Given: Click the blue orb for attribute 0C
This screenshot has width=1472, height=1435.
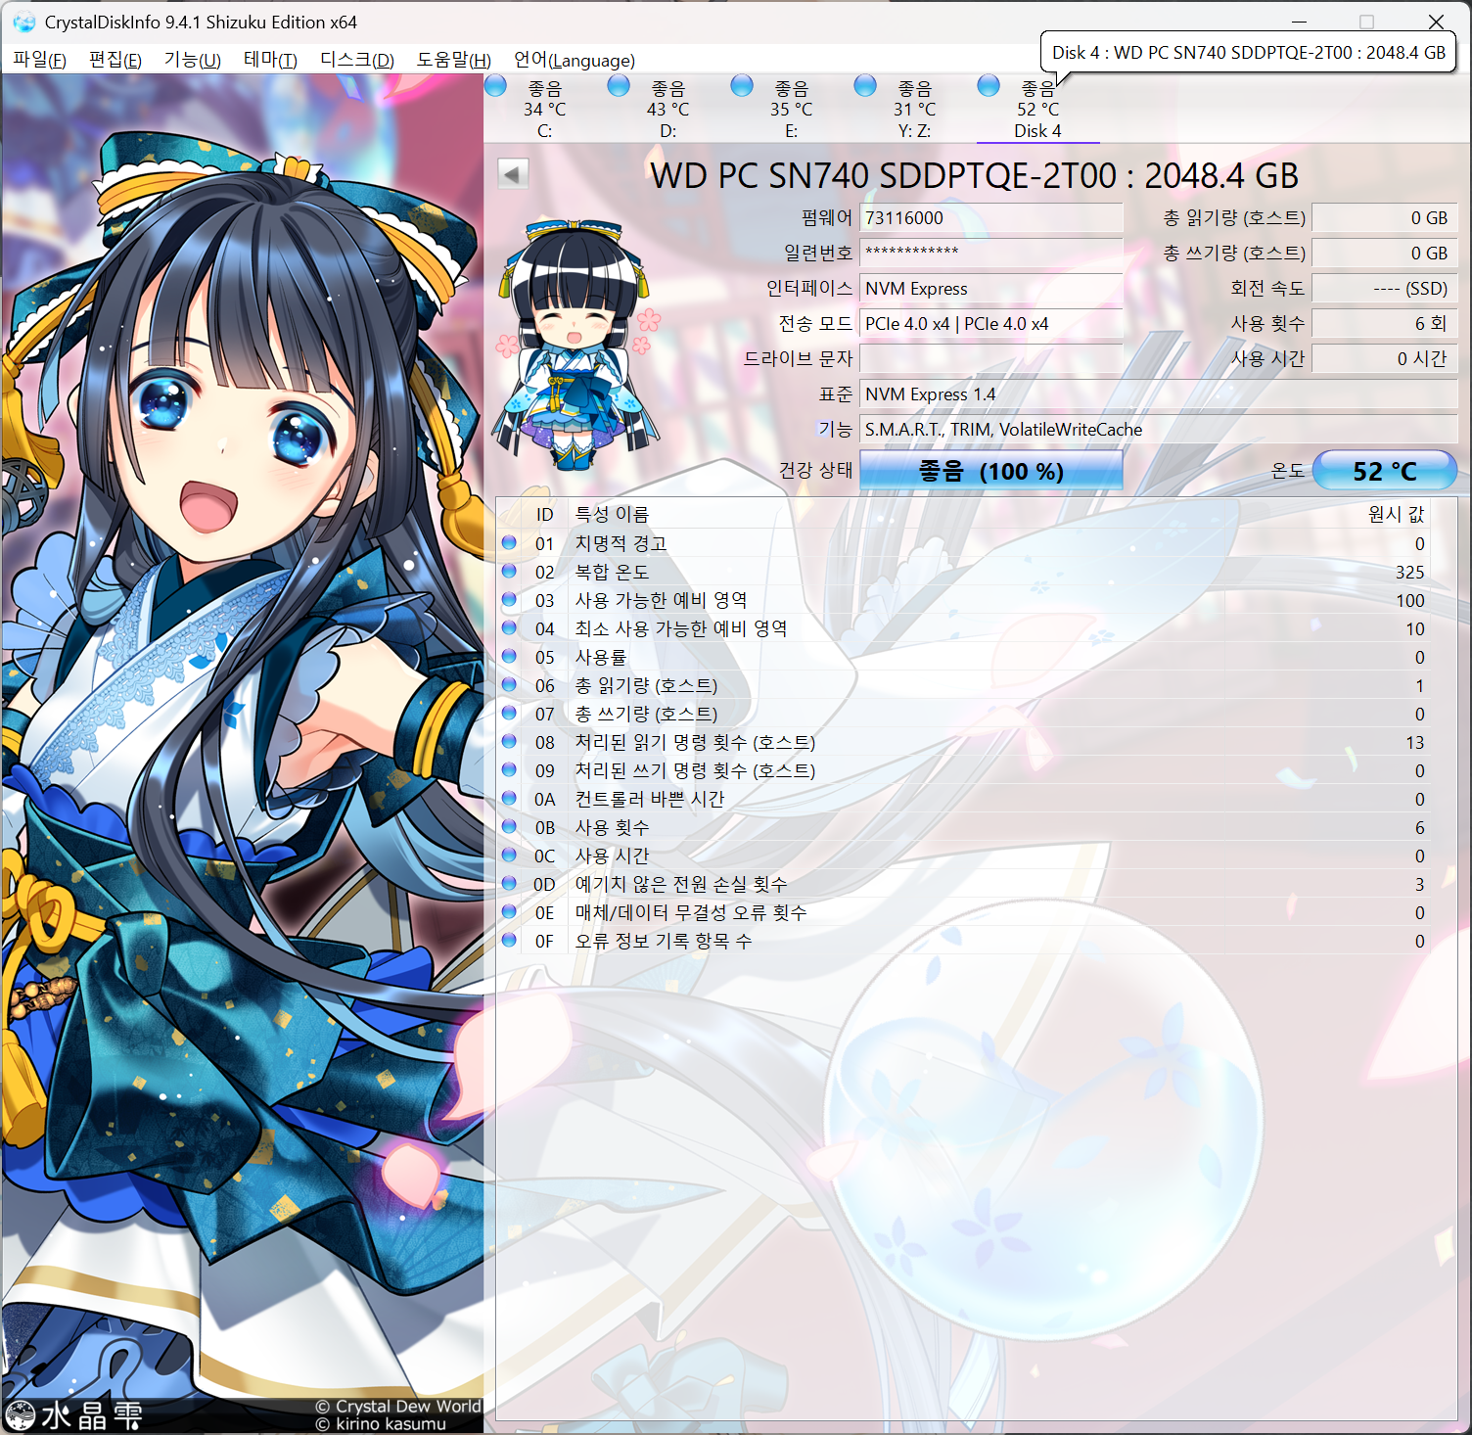Looking at the screenshot, I should point(509,855).
